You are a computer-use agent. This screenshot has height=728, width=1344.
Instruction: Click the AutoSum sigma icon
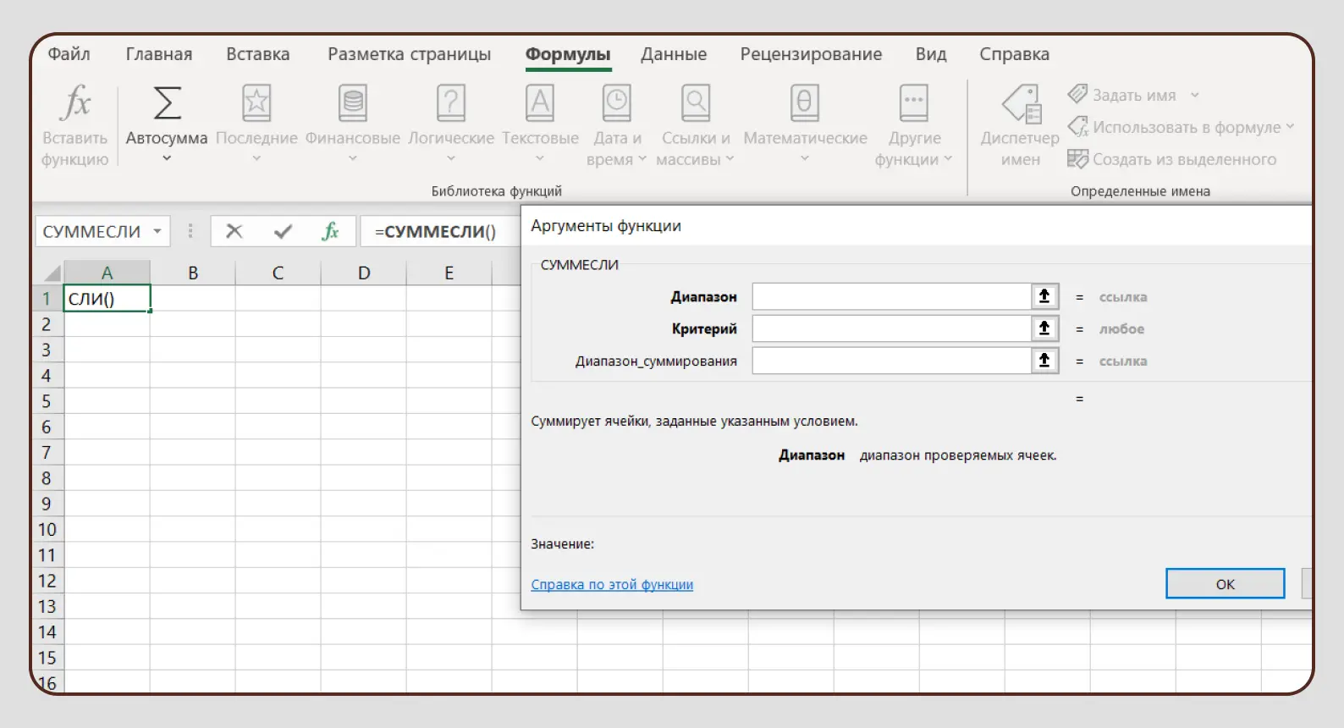pos(167,103)
